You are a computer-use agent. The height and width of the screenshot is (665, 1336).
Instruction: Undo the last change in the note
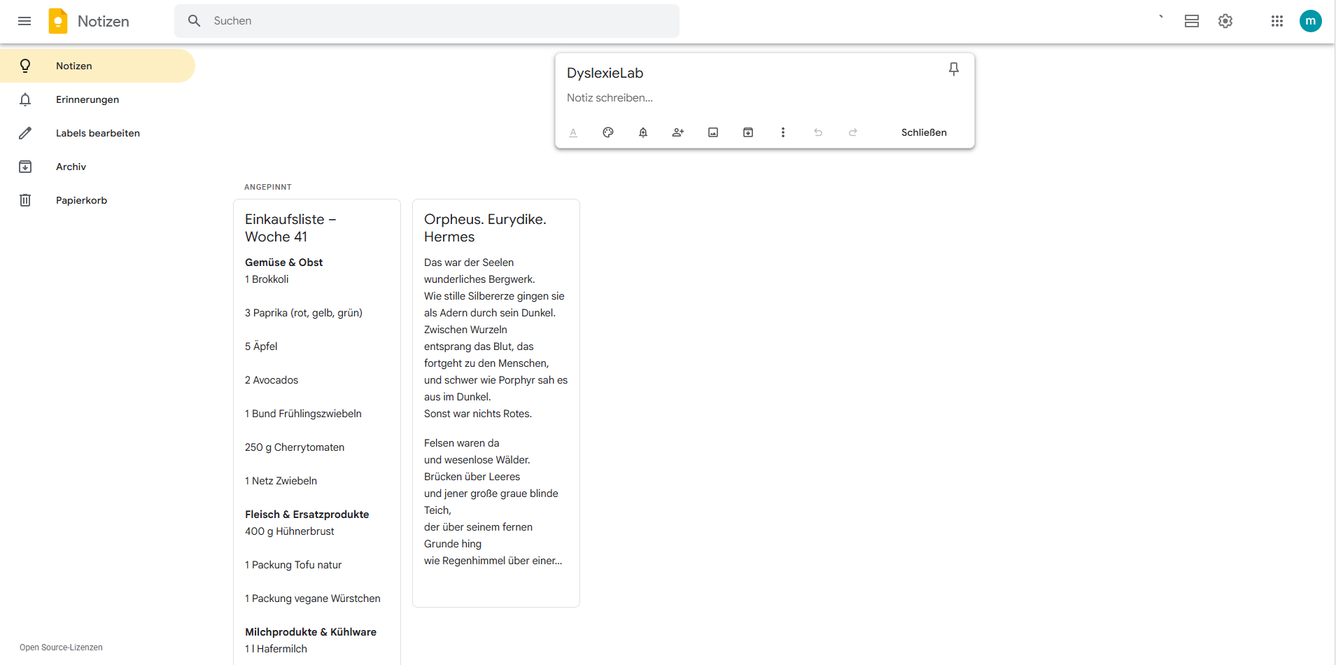tap(818, 132)
